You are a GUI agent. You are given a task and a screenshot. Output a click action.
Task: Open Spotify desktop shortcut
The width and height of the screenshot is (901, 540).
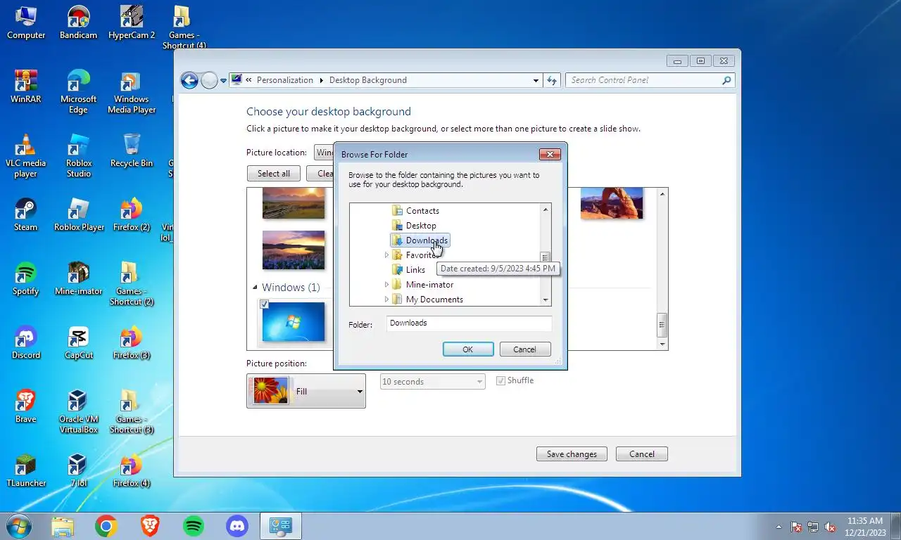(26, 278)
